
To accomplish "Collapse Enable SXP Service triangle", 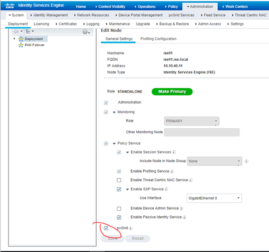I will tap(127, 189).
